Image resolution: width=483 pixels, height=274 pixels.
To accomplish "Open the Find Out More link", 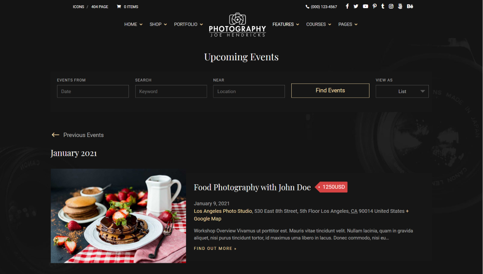I will click(215, 248).
